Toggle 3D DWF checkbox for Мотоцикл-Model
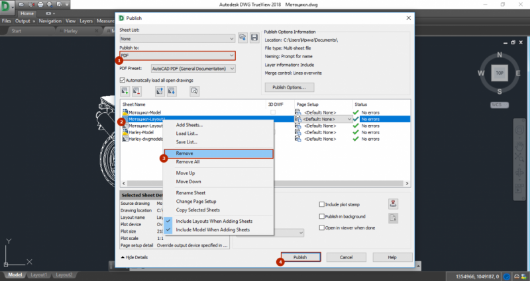This screenshot has width=530, height=281. tap(273, 112)
